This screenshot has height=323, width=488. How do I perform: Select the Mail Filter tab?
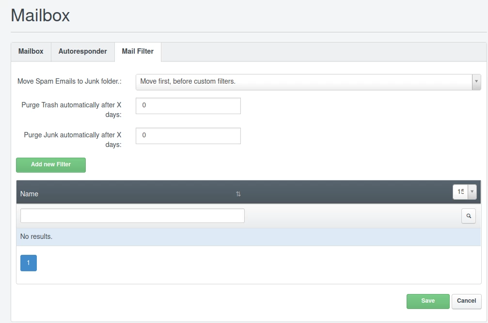click(138, 51)
